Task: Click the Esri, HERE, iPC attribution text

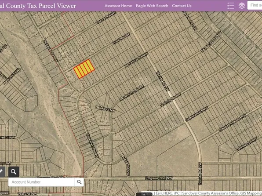Action: point(167,193)
